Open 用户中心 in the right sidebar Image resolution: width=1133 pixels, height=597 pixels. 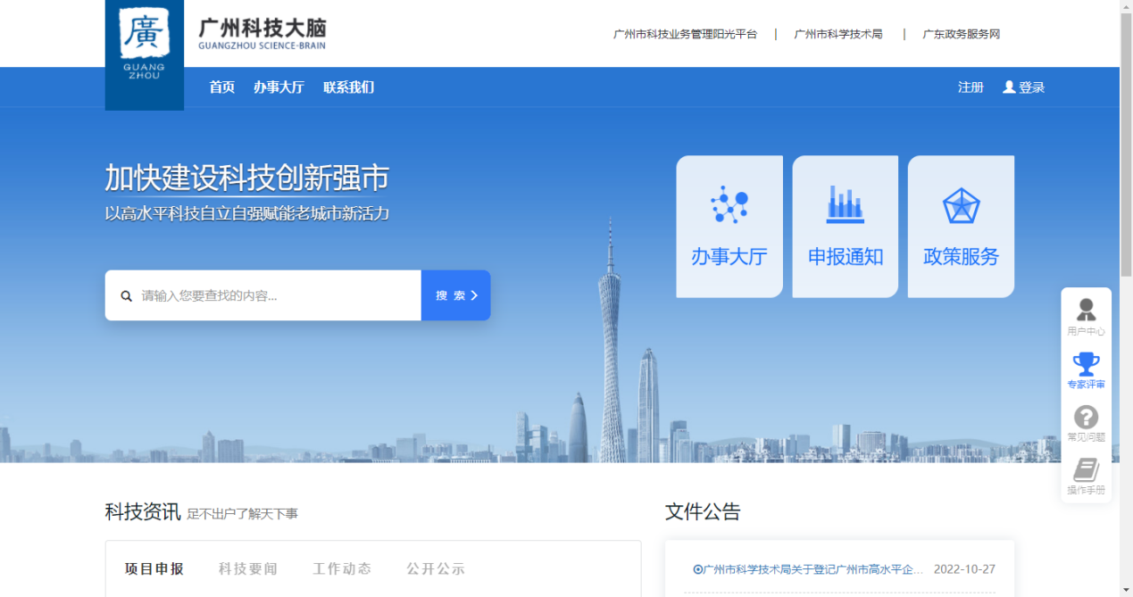point(1086,318)
